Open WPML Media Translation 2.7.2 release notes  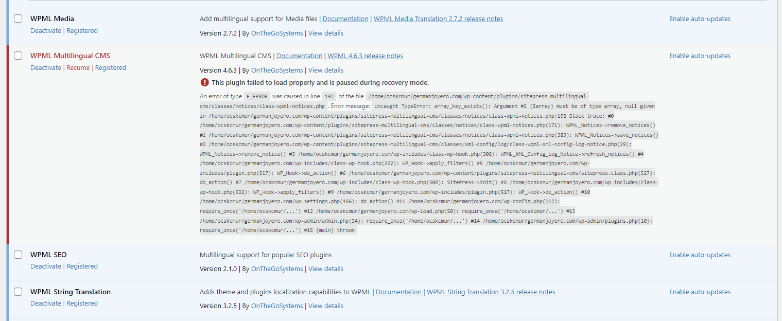point(438,19)
